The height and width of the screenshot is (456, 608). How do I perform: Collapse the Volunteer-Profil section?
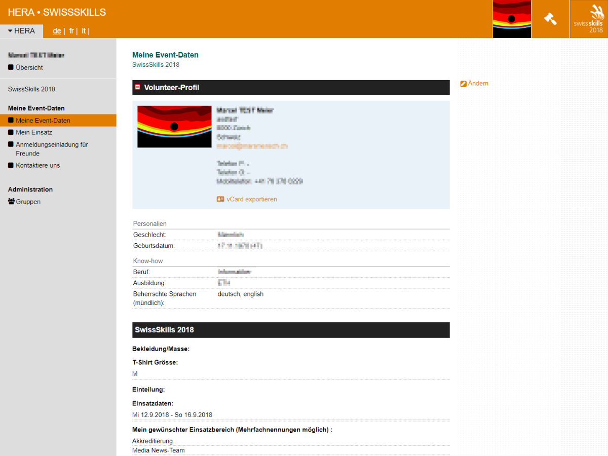(137, 87)
